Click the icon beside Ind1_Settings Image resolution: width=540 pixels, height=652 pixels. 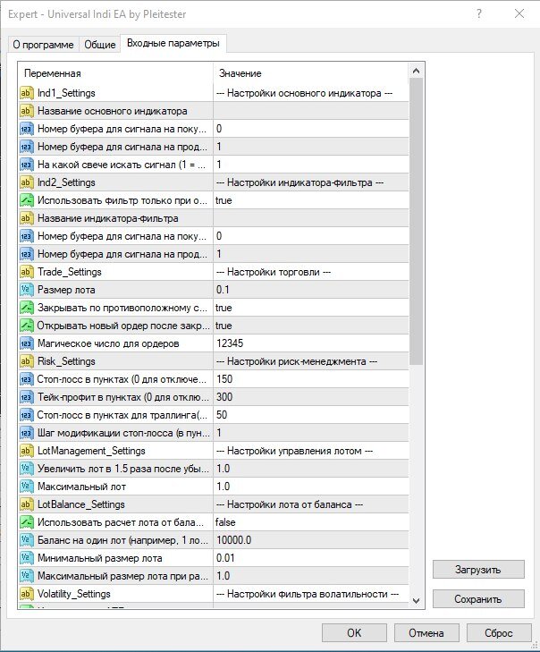[x=26, y=93]
